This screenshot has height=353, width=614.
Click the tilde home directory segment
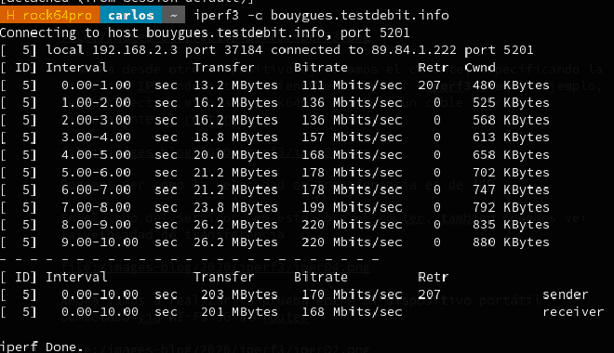tap(174, 15)
